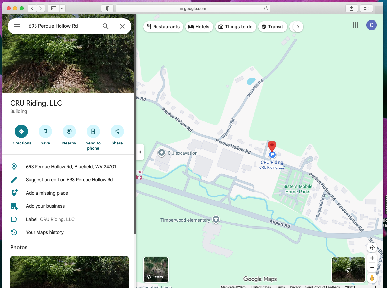Collapse the side panel with the arrow tab

[140, 152]
